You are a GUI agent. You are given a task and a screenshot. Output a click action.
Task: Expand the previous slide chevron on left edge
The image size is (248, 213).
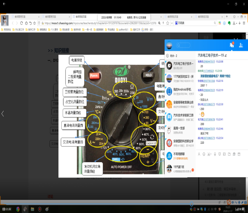(x=3, y=114)
